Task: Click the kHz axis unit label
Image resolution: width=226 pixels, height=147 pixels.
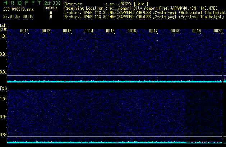Action: click(3, 29)
